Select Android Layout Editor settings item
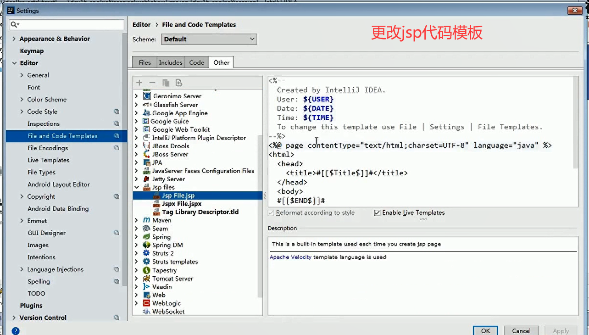The image size is (589, 335). tap(59, 184)
